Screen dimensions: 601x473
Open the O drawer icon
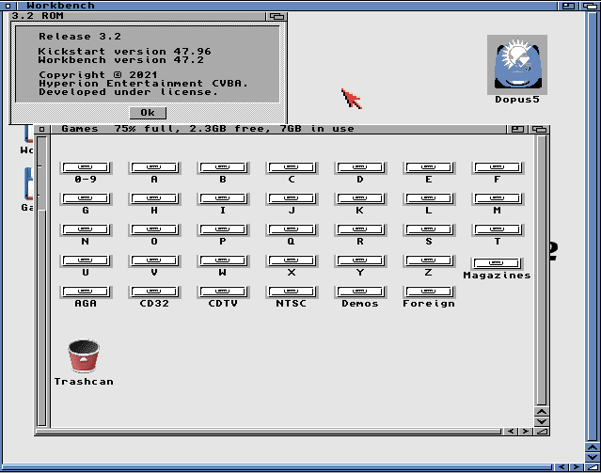pyautogui.click(x=154, y=229)
